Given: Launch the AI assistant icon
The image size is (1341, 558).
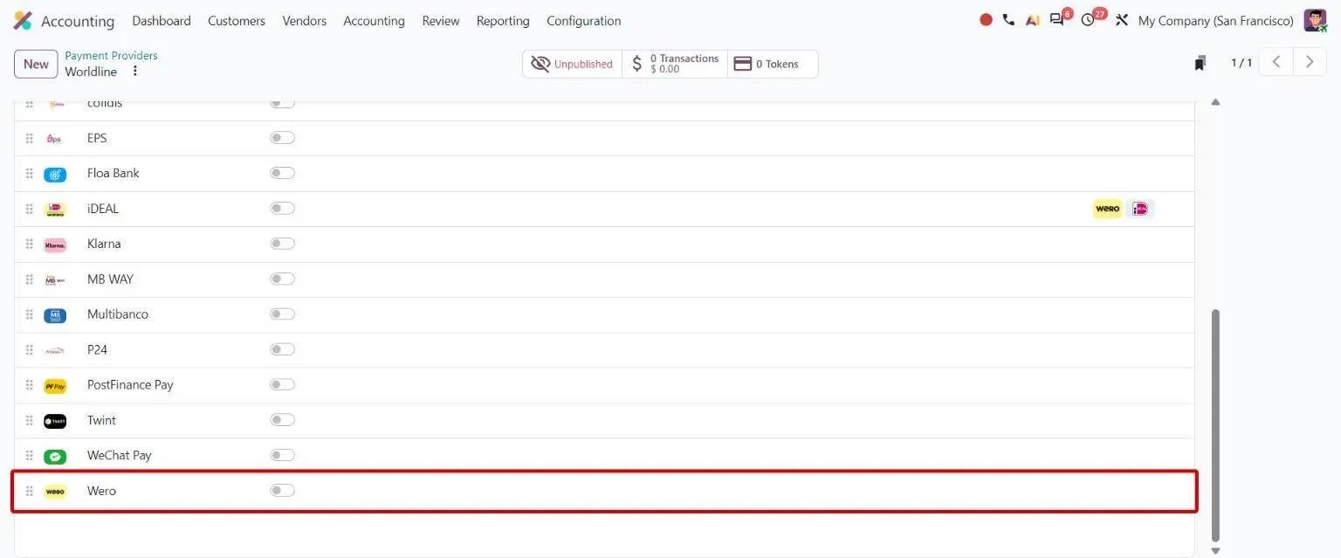Looking at the screenshot, I should coord(1032,20).
